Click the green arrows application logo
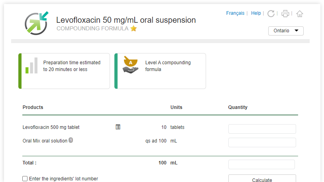This screenshot has width=324, height=182. [x=37, y=22]
